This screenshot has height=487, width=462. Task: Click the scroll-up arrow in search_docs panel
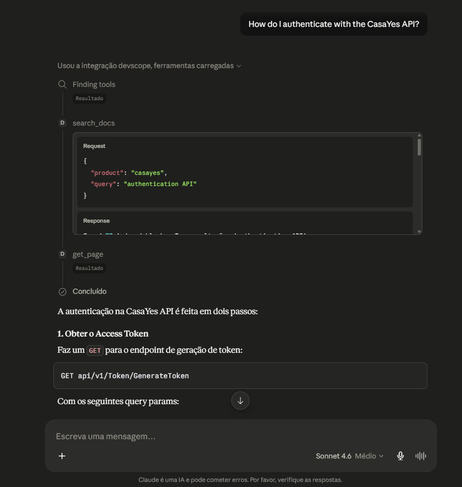pyautogui.click(x=419, y=135)
